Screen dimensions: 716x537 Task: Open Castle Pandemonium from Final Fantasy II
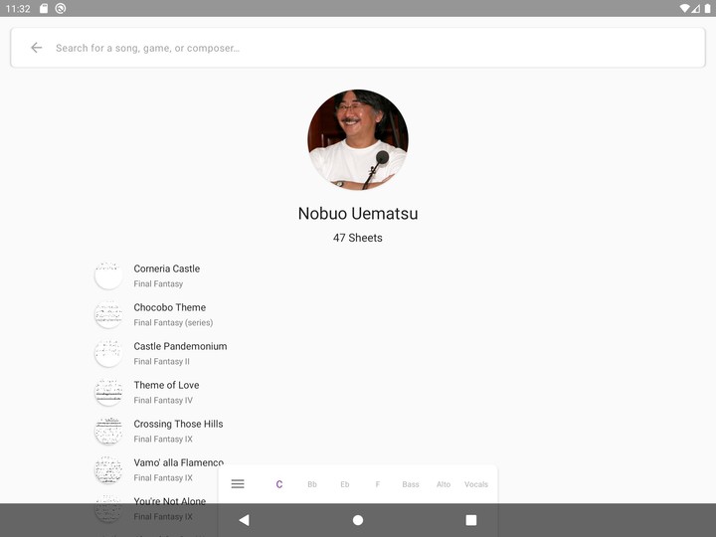coord(180,353)
